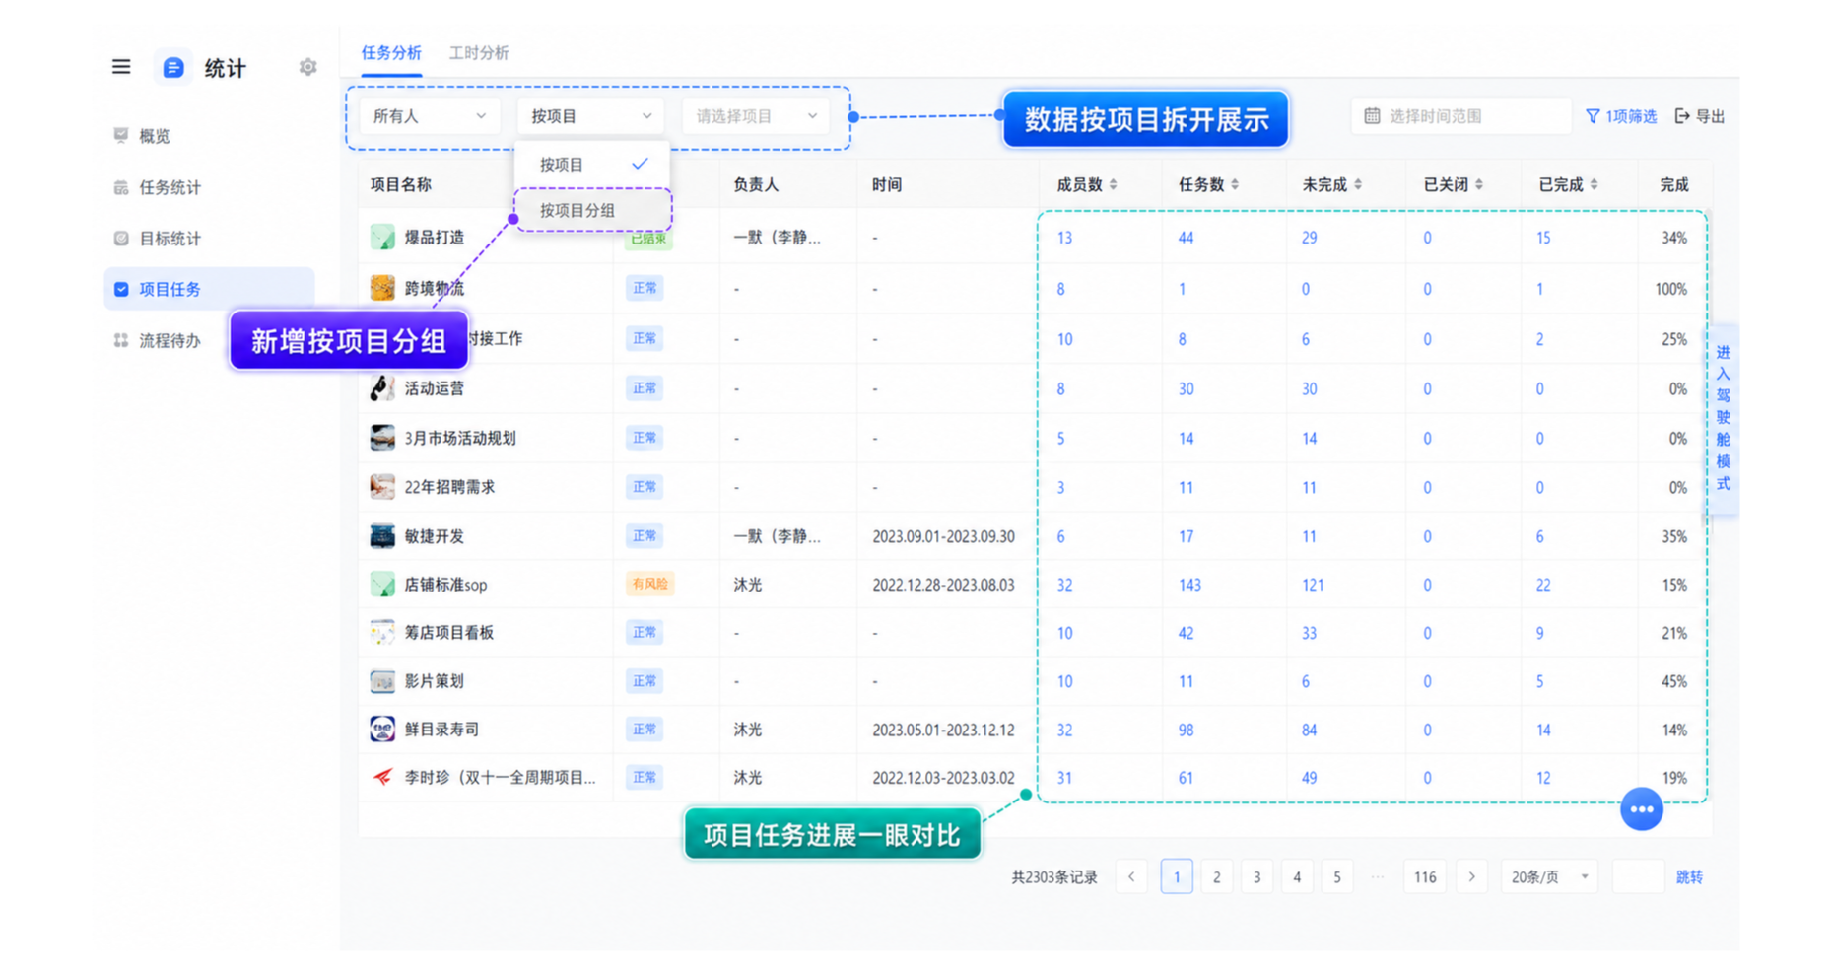The width and height of the screenshot is (1832, 975).
Task: Go to next page arrow
Action: (1471, 876)
